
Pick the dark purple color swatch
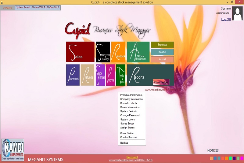234,158
